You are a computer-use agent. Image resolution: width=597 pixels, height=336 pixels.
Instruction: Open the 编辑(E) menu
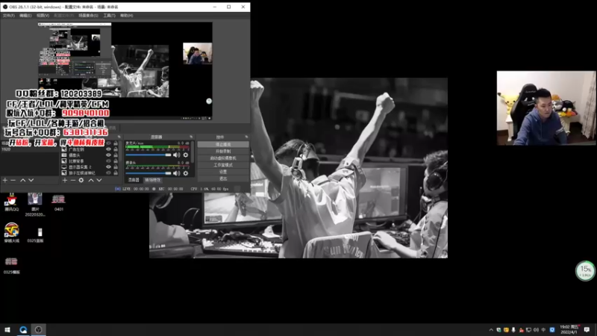tap(25, 16)
